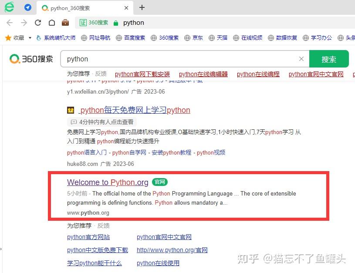Open related search 学习python能干什么
The image size is (355, 273).
point(95,263)
